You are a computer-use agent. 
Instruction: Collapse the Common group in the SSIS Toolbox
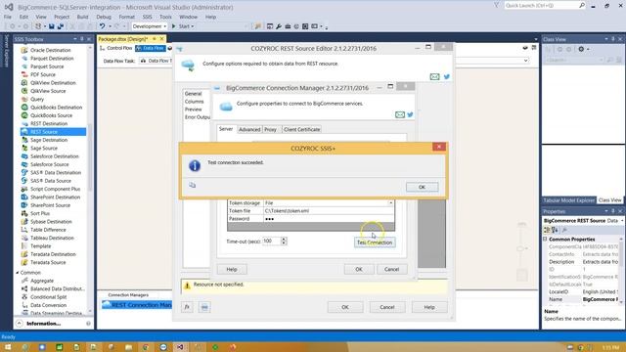click(18, 273)
